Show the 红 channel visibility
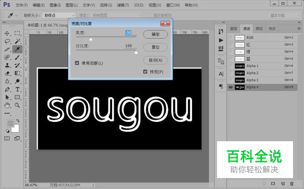304x189 pixels. 230,45
